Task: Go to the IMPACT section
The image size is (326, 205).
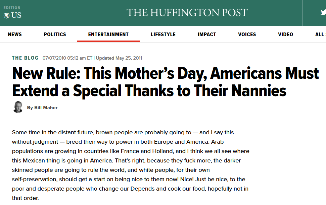Action: (x=207, y=35)
